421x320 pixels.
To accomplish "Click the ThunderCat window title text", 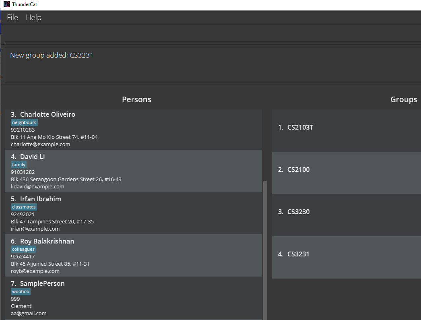I will 25,4.
